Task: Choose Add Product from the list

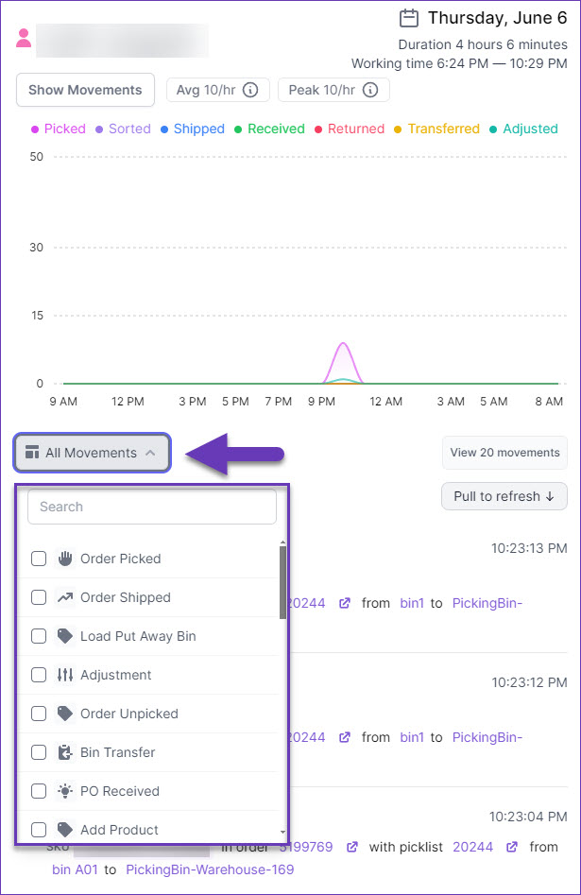Action: 119,830
